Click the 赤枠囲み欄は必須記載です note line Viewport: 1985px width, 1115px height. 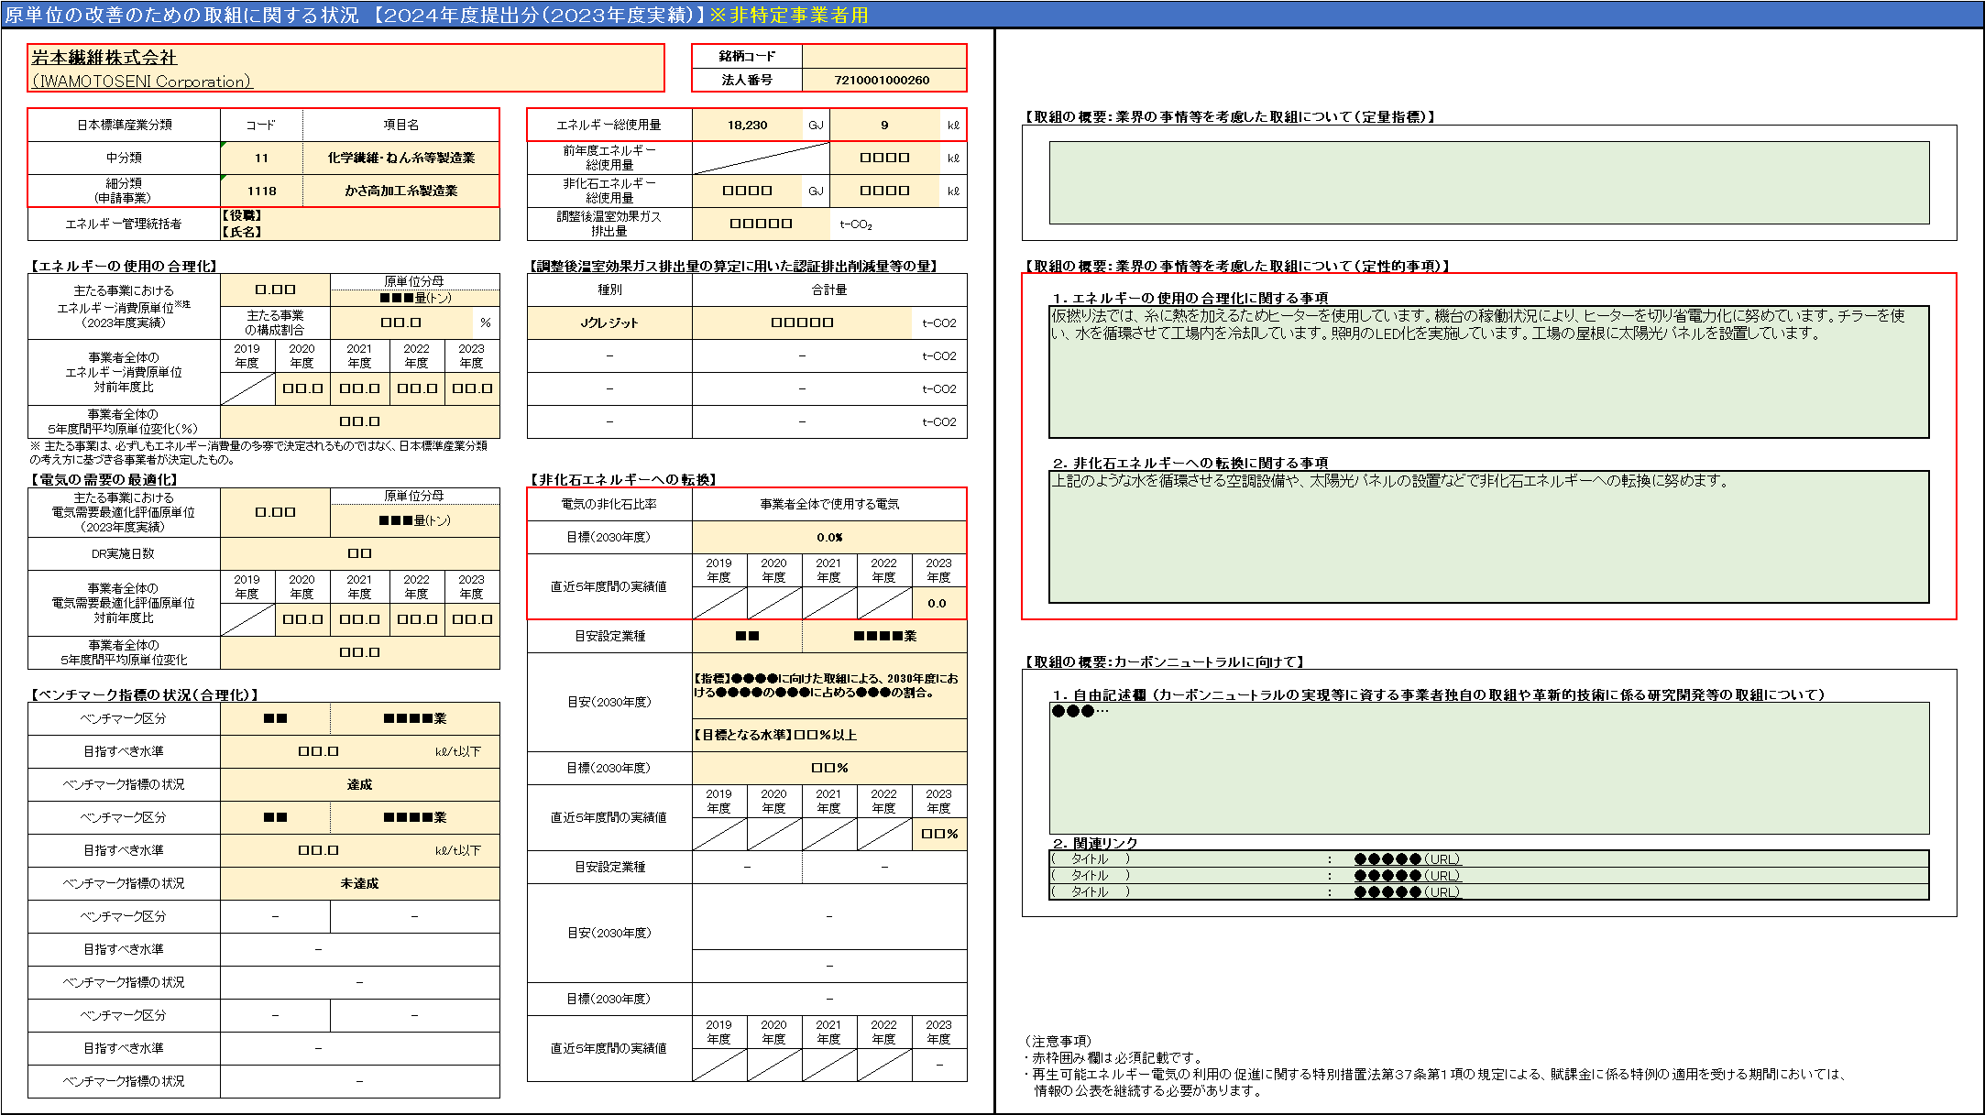point(1113,1057)
